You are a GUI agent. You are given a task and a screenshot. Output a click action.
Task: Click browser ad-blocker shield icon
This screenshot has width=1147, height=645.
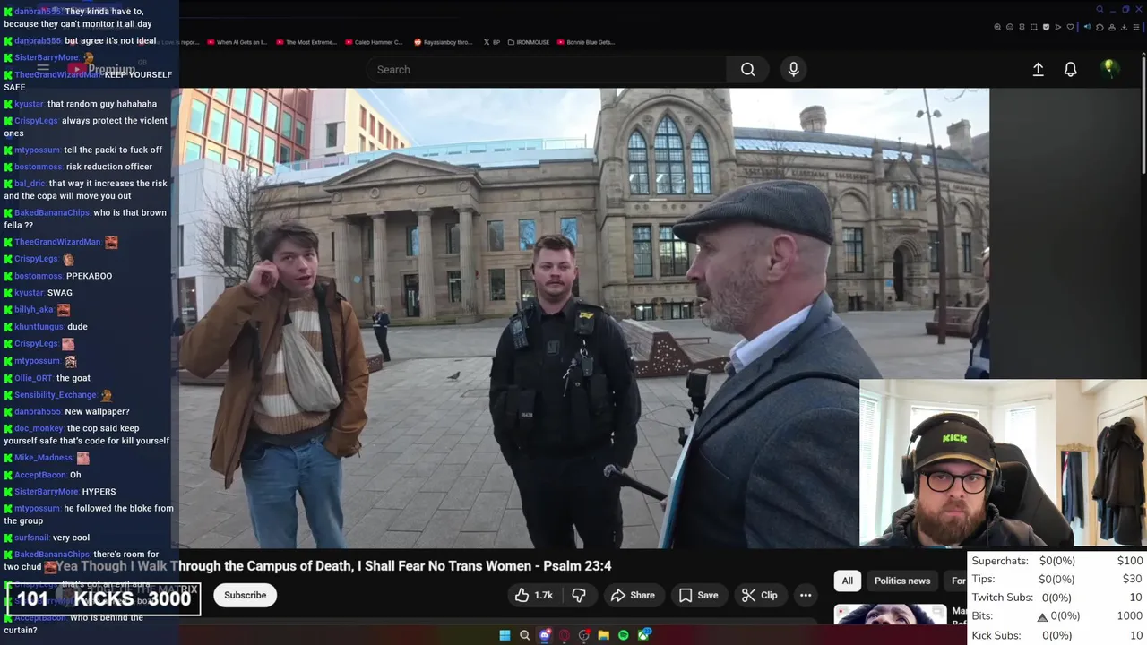point(1046,27)
